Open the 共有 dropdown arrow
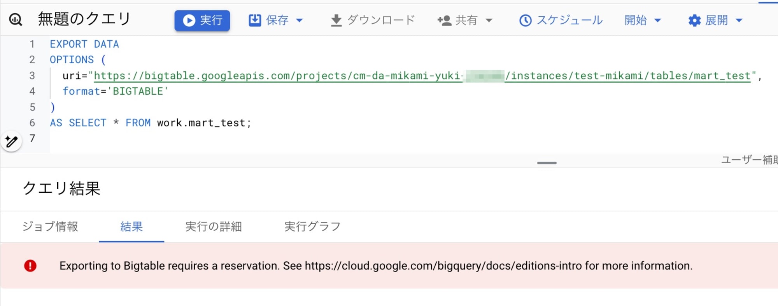 (x=489, y=20)
